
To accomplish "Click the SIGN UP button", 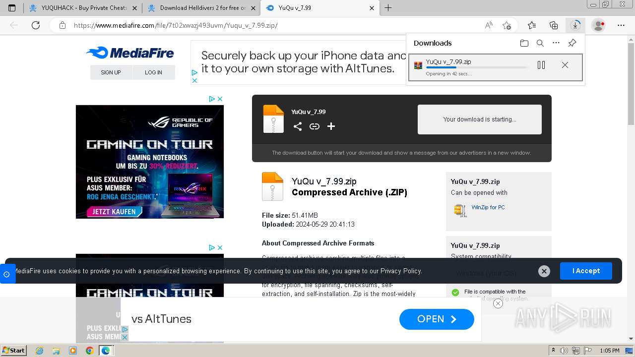I will tap(111, 72).
